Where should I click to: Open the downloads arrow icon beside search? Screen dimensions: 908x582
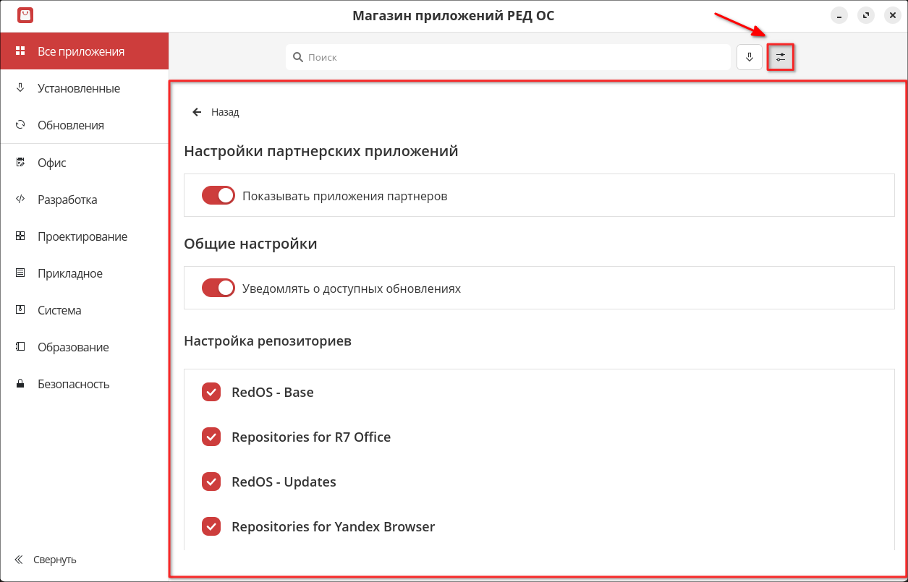pos(750,57)
